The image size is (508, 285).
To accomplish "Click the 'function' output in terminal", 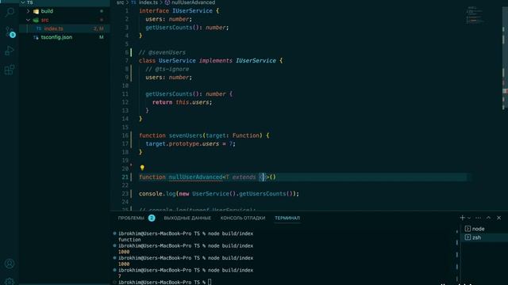I will (129, 240).
